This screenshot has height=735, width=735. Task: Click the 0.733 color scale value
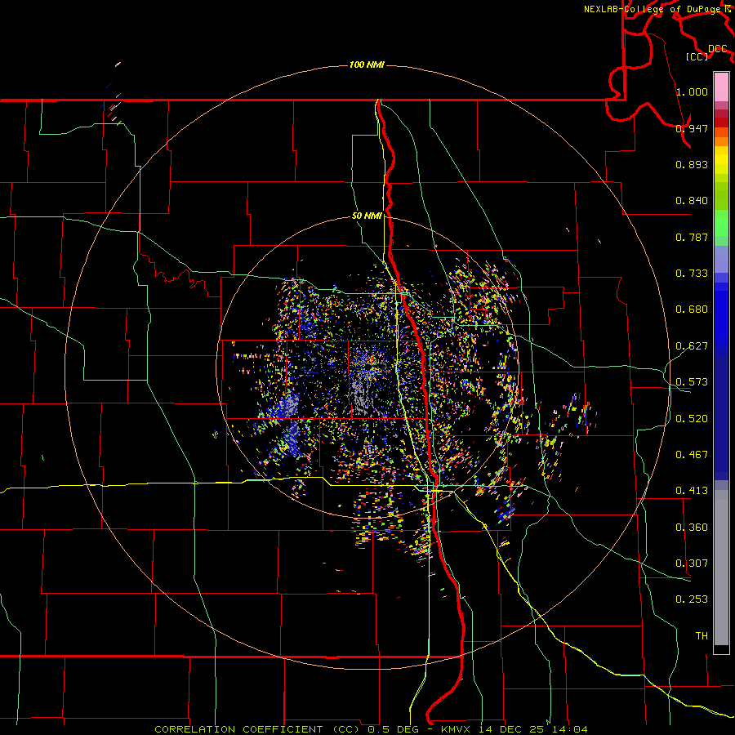[692, 274]
